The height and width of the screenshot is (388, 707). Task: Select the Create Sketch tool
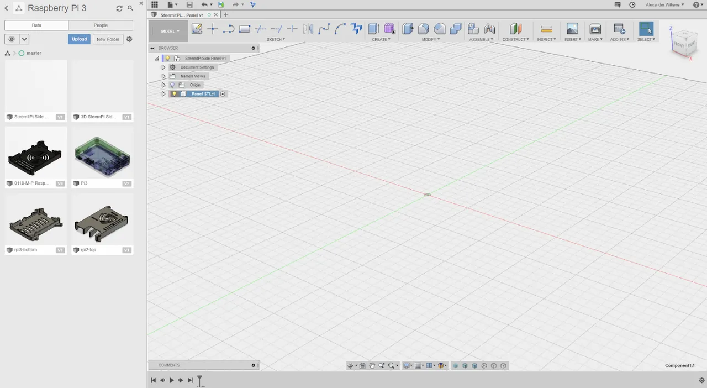tap(197, 29)
